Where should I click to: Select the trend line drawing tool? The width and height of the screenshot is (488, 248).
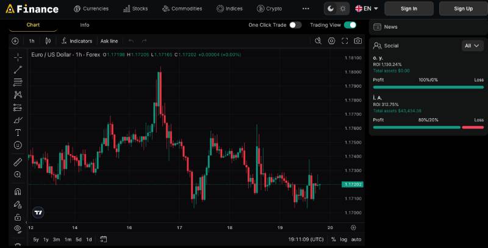18,69
